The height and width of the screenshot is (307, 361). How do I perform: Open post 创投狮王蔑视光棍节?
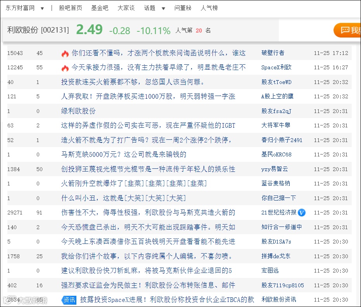[x=148, y=169]
